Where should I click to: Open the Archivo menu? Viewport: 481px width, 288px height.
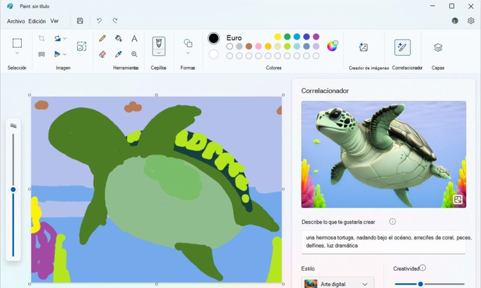15,21
